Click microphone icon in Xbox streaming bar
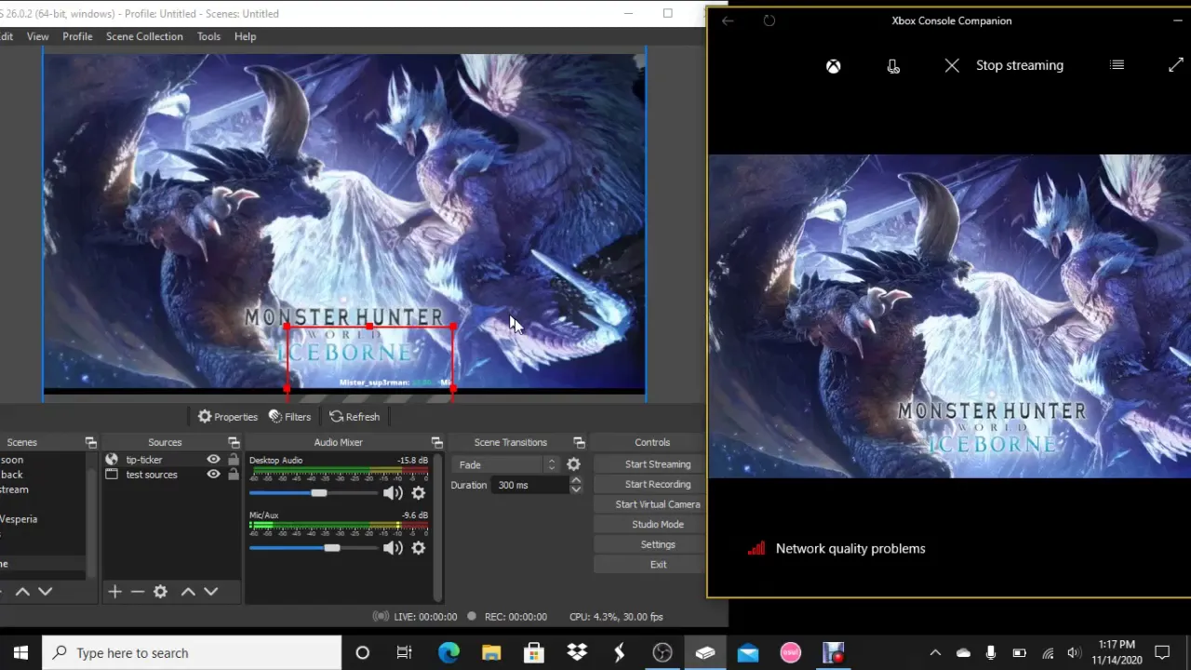The width and height of the screenshot is (1191, 670). tap(893, 66)
